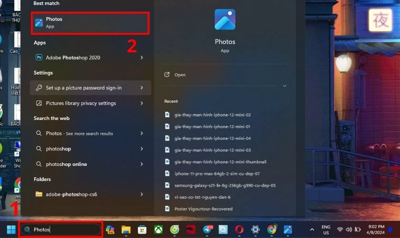Viewport: 400px width, 238px height.
Task: Click the Photos title in preview pane
Action: point(225,42)
